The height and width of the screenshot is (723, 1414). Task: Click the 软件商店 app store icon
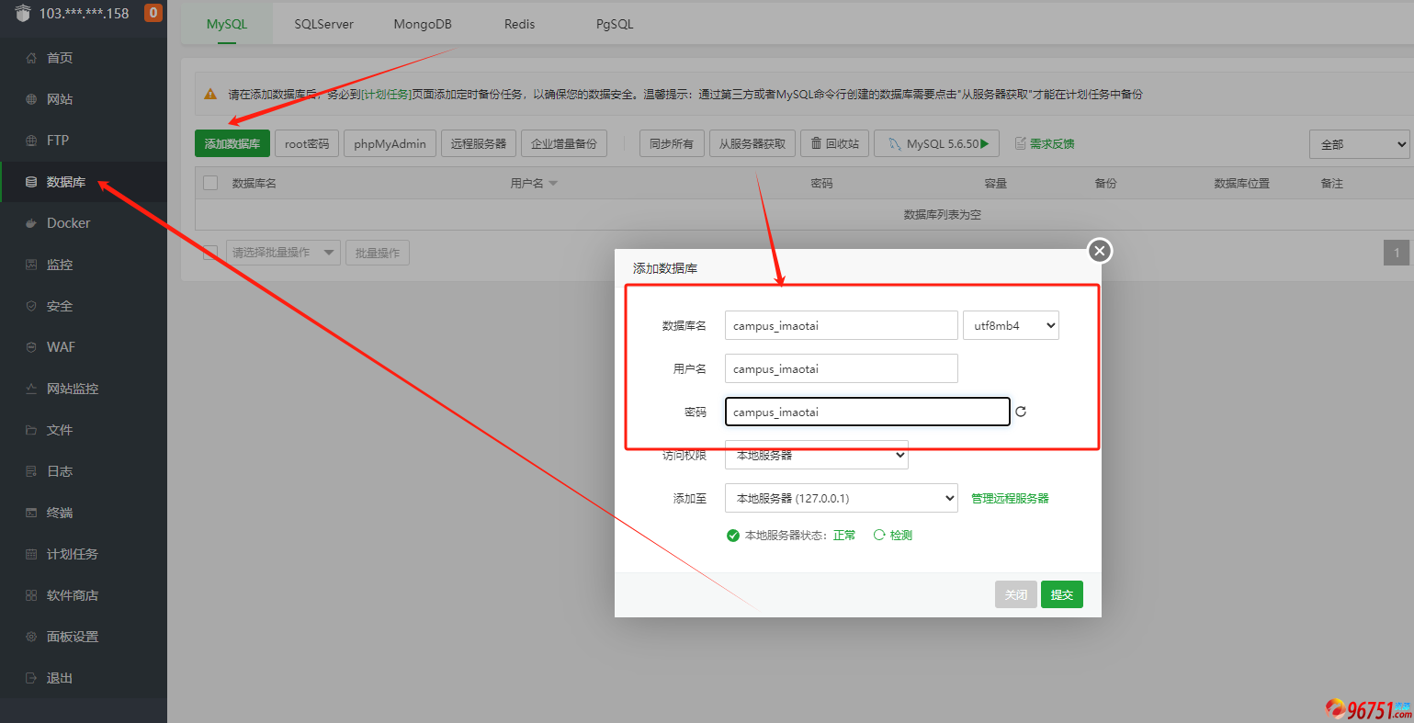coord(31,595)
